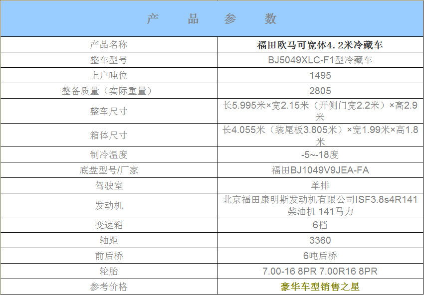Screen dimensions: 424x295
Task: Select the 产品名称 label cell
Action: [109, 44]
